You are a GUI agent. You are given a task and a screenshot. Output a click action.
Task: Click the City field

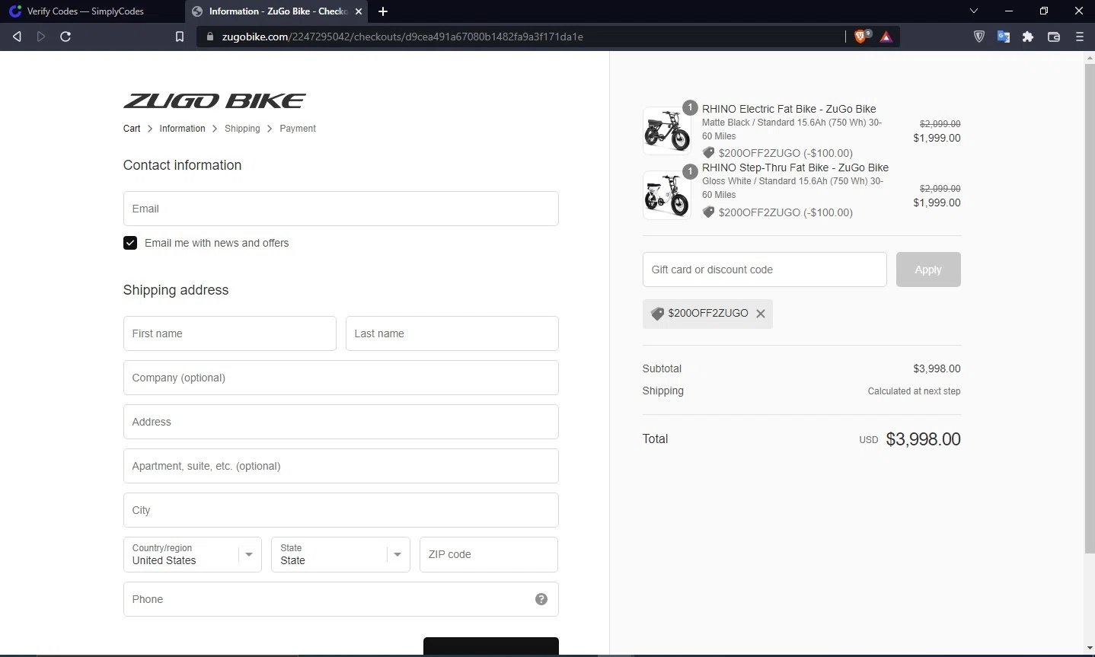tap(341, 510)
